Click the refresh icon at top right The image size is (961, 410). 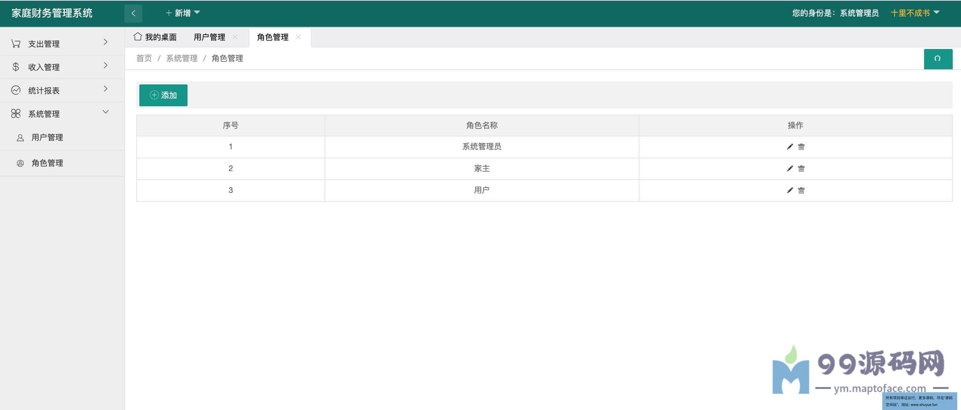click(938, 59)
